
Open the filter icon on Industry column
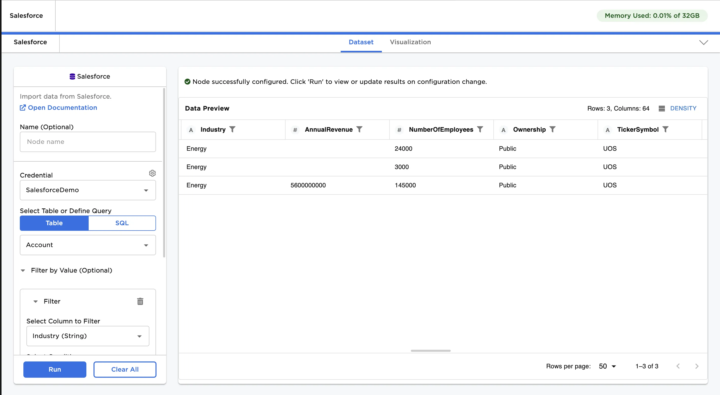(233, 129)
